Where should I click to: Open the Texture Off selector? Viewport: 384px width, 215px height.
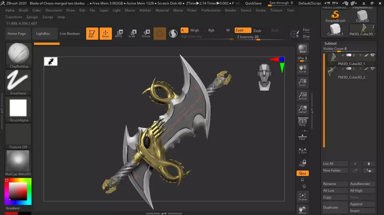[18, 136]
